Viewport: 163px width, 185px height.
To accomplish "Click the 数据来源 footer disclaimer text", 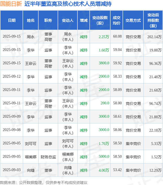I will click(44, 183).
